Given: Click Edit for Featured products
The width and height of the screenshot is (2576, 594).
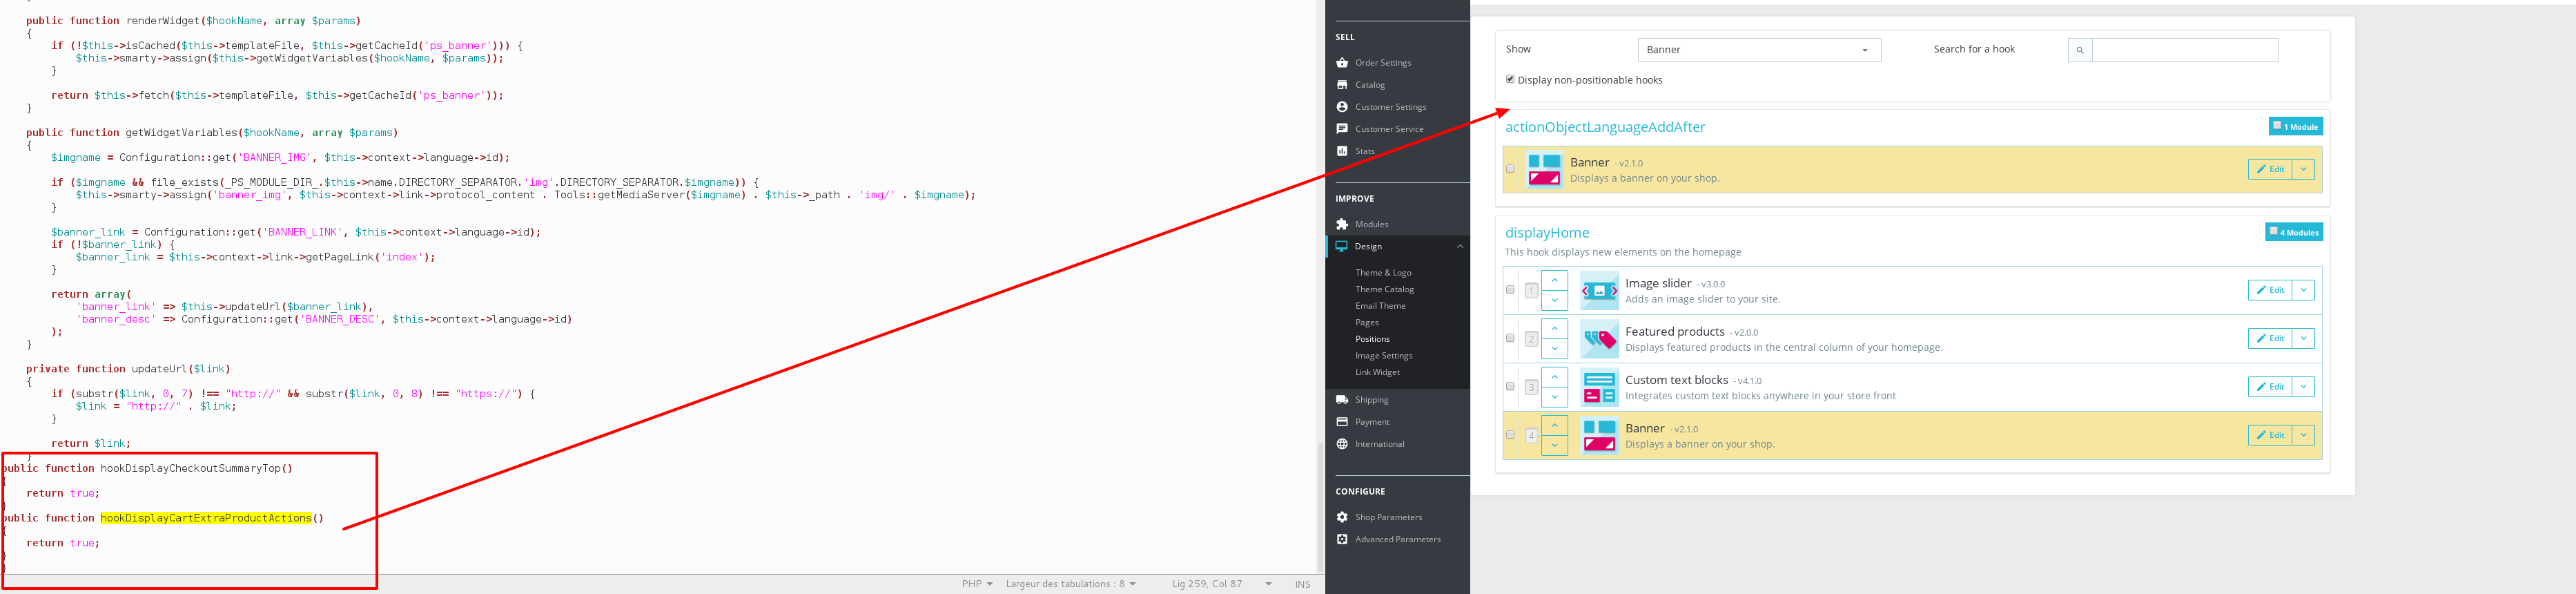Looking at the screenshot, I should (2270, 338).
